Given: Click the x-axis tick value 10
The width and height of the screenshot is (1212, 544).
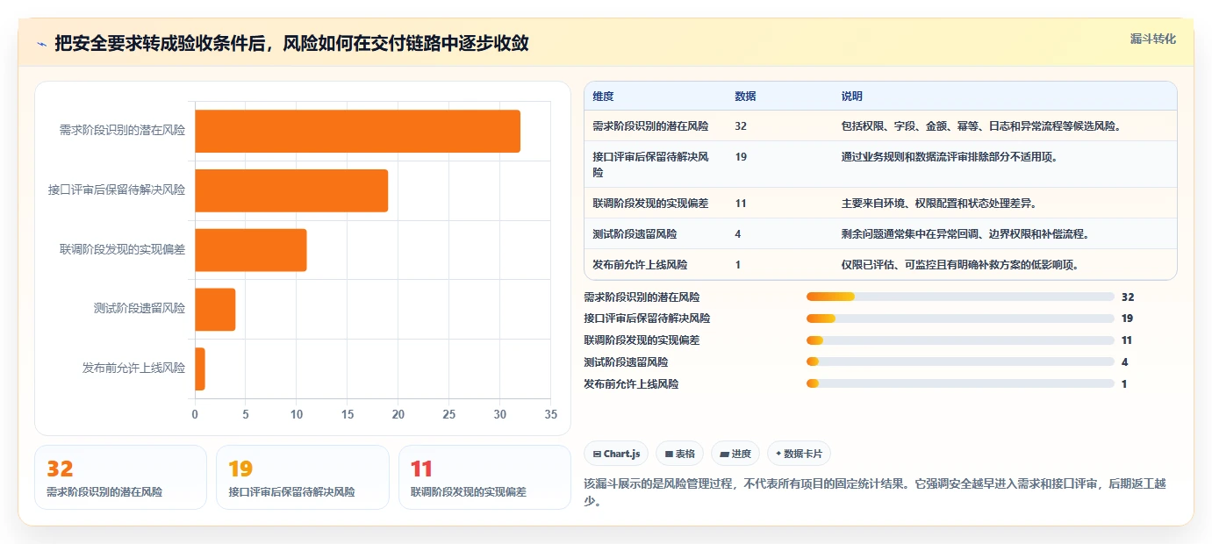Looking at the screenshot, I should [x=297, y=414].
